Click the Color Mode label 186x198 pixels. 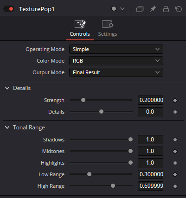point(51,61)
